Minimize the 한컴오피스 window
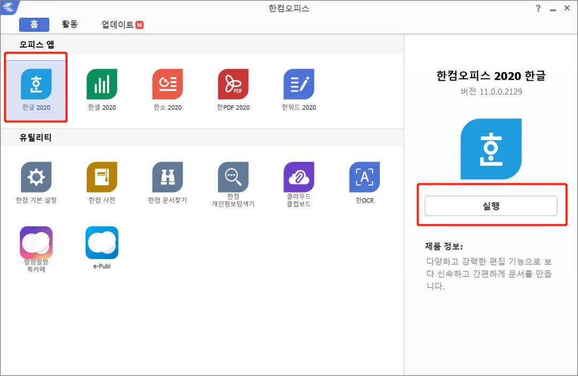The image size is (578, 376). (552, 9)
